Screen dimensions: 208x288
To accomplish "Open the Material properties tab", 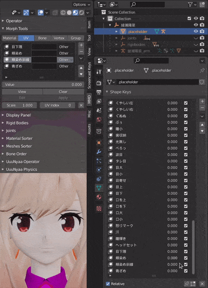I will tap(99, 197).
